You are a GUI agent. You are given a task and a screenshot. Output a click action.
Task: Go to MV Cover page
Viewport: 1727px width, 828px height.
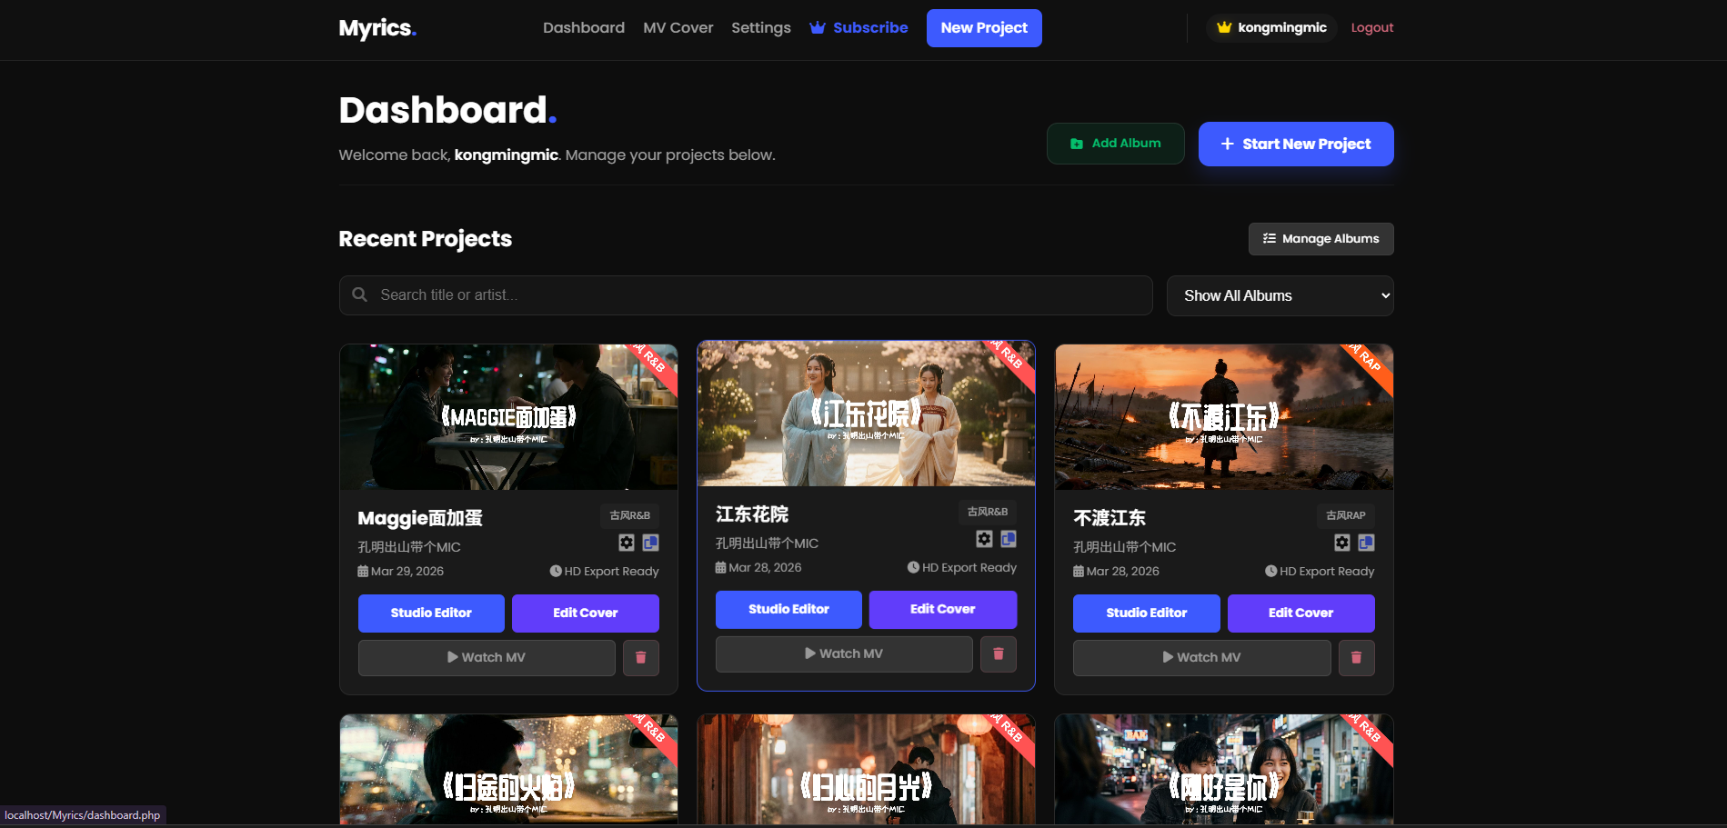pos(678,27)
